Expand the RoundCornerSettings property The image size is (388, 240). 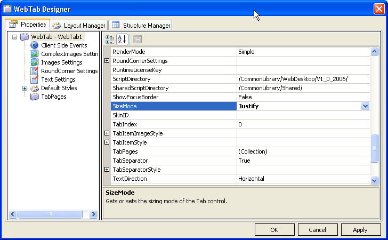coord(107,61)
